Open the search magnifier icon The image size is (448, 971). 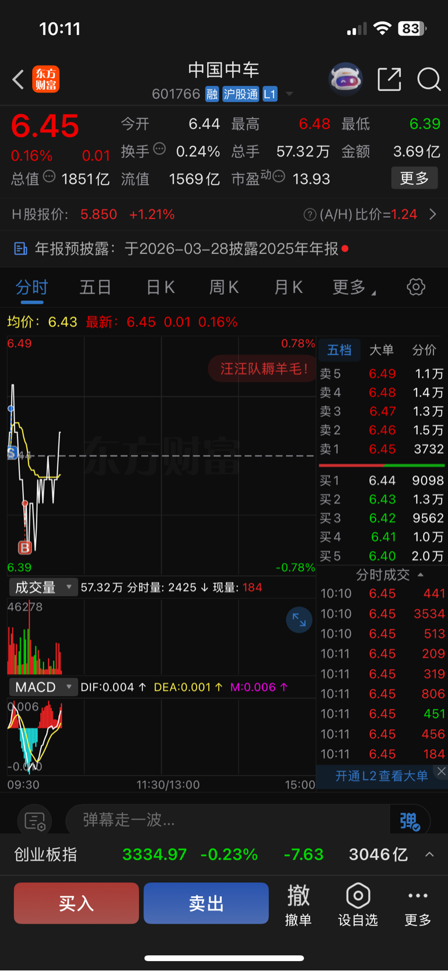pos(429,79)
